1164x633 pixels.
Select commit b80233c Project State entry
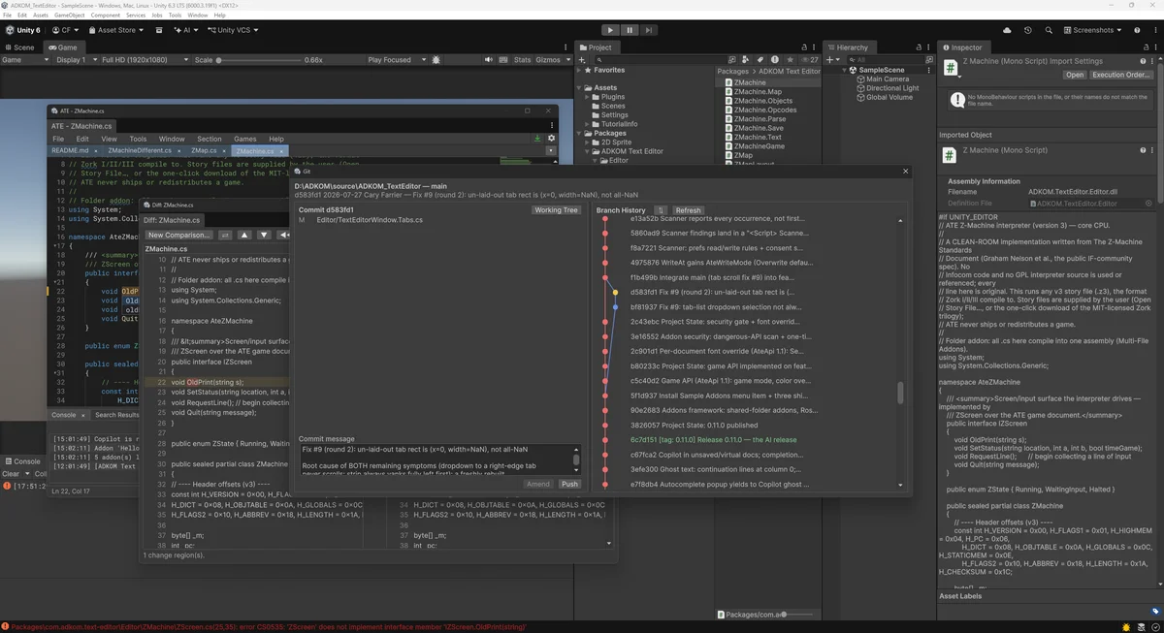pyautogui.click(x=720, y=366)
